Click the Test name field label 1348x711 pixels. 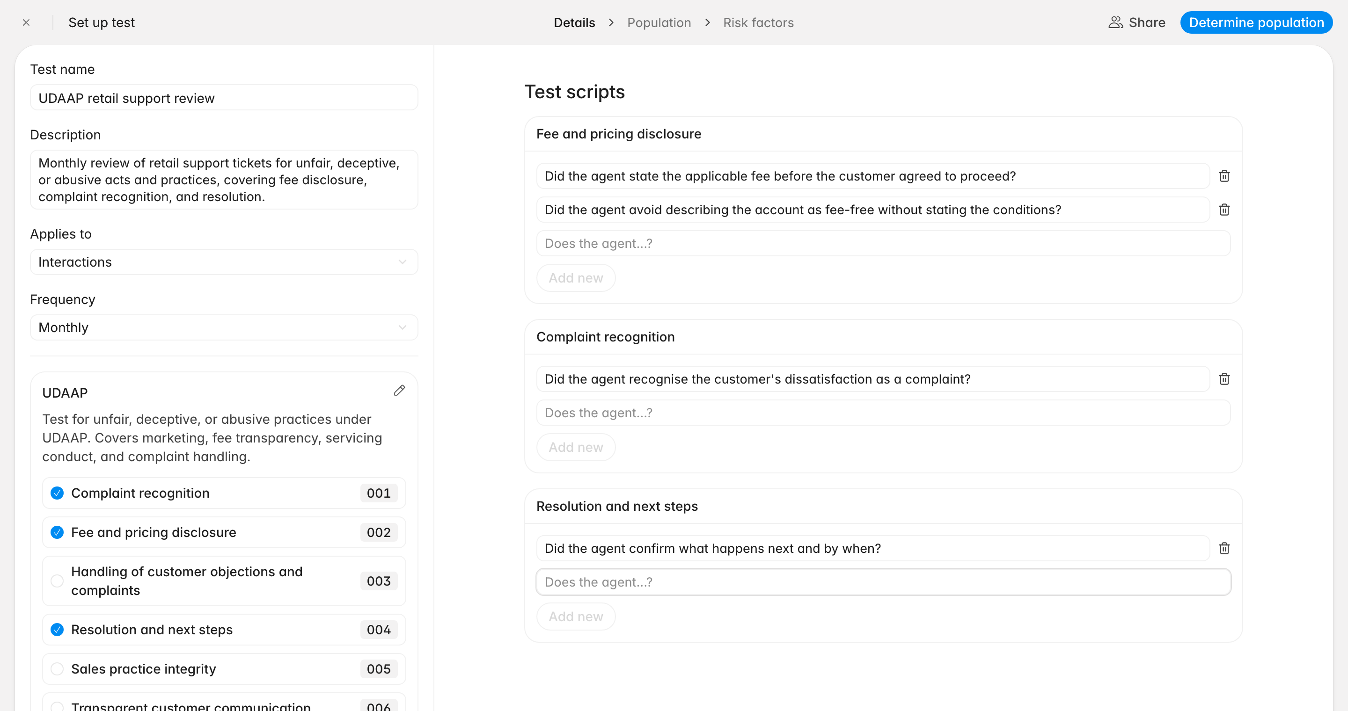[x=62, y=69]
